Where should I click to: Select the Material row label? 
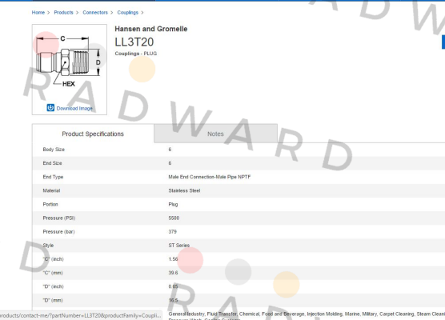point(51,190)
